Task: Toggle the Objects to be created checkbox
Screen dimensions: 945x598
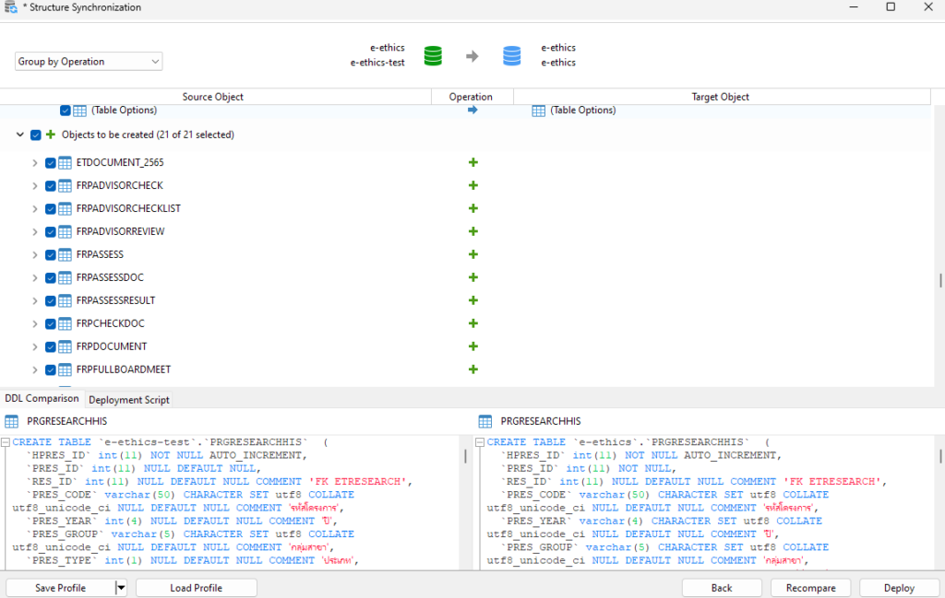Action: click(x=36, y=135)
